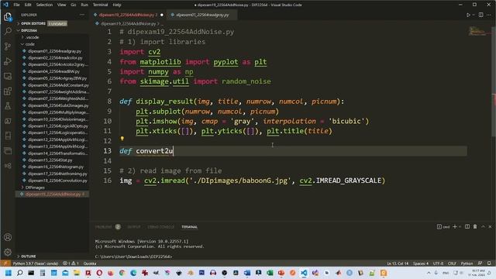Open the Accounts menu in activity bar
The width and height of the screenshot is (496, 279).
click(x=8, y=237)
